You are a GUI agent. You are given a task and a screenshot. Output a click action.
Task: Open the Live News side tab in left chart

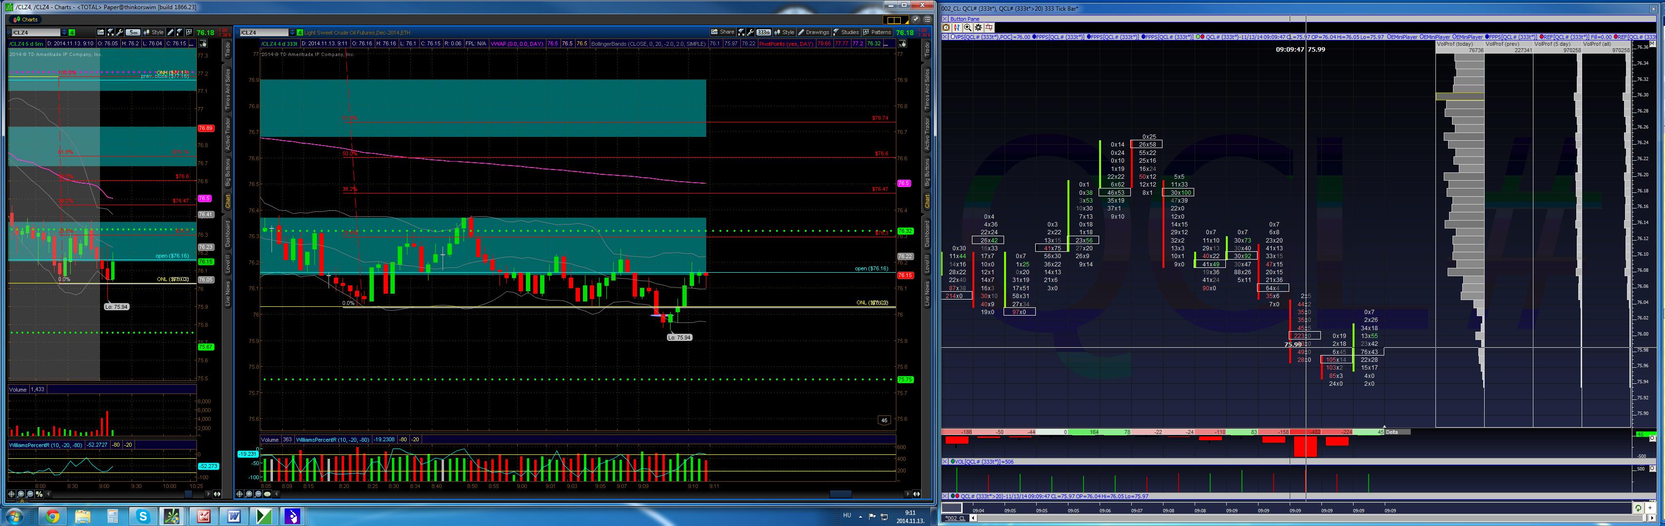click(x=228, y=293)
